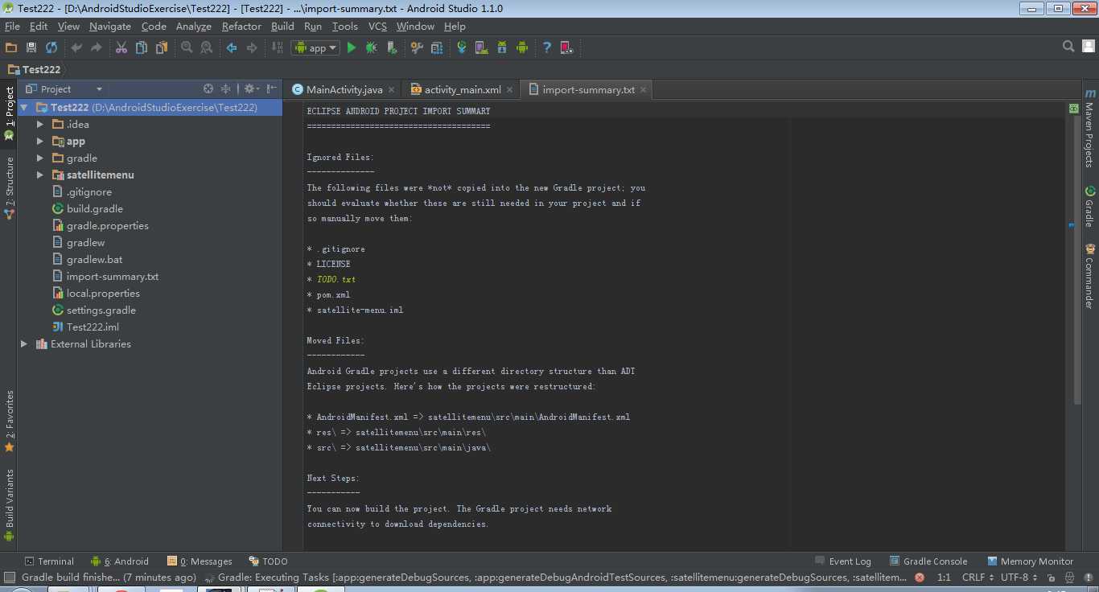Click the Find magnifier toolbar icon

(187, 47)
